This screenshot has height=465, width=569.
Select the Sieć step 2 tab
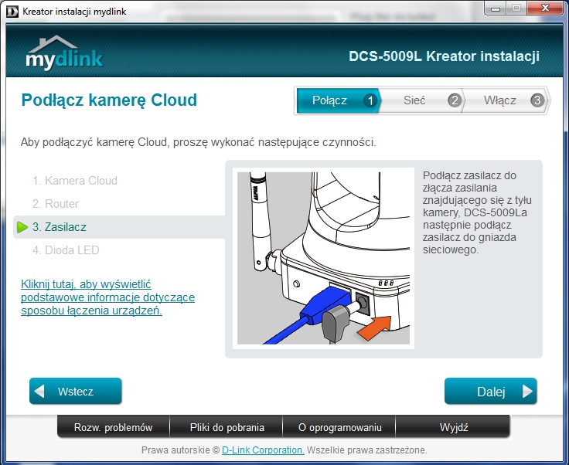click(x=421, y=100)
